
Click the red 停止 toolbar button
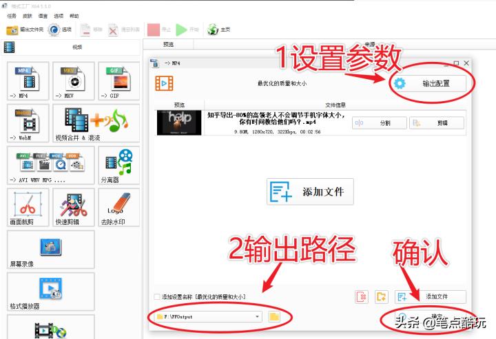click(x=159, y=30)
